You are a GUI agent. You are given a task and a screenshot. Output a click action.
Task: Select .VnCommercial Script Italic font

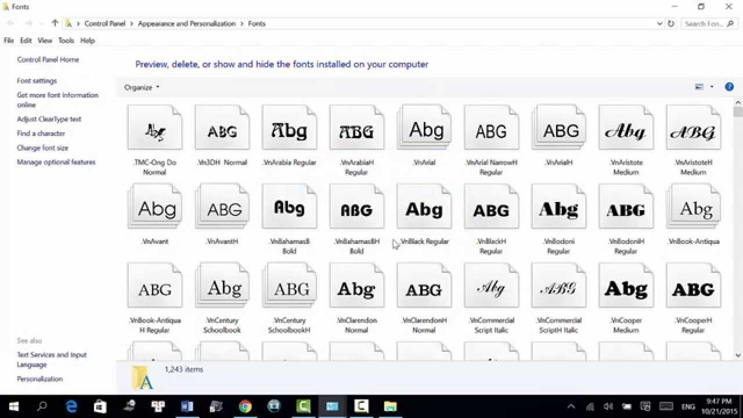coord(491,298)
